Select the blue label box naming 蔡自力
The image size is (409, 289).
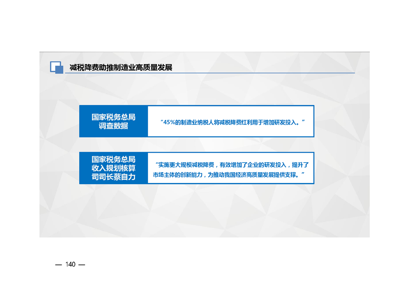pos(113,168)
